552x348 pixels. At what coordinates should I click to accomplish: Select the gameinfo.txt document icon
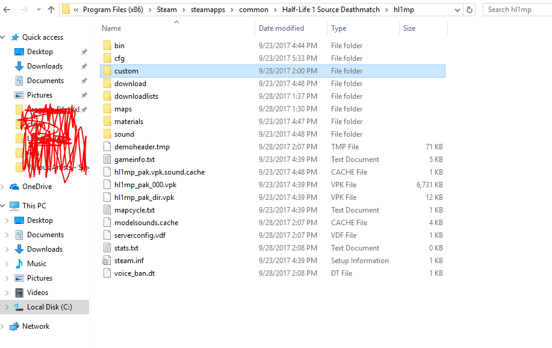point(107,160)
